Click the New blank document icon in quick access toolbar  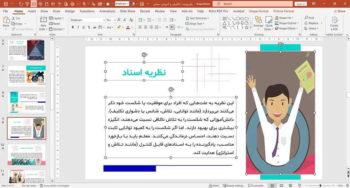coord(47,4)
